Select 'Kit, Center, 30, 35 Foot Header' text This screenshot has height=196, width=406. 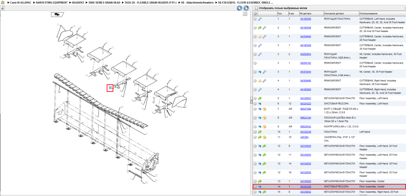(376, 72)
